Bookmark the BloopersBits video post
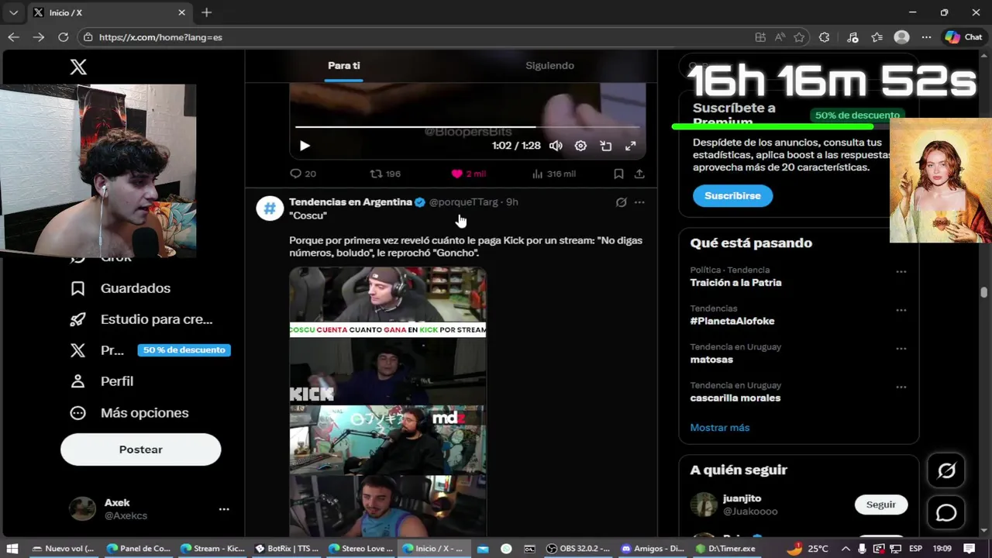The image size is (992, 558). (x=618, y=174)
